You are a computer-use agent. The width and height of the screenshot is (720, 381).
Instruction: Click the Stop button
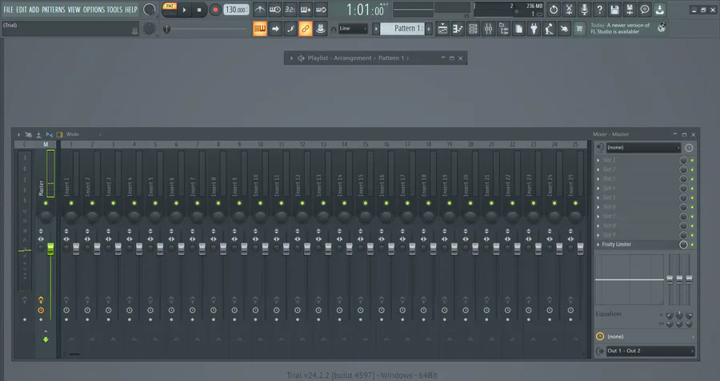[199, 10]
